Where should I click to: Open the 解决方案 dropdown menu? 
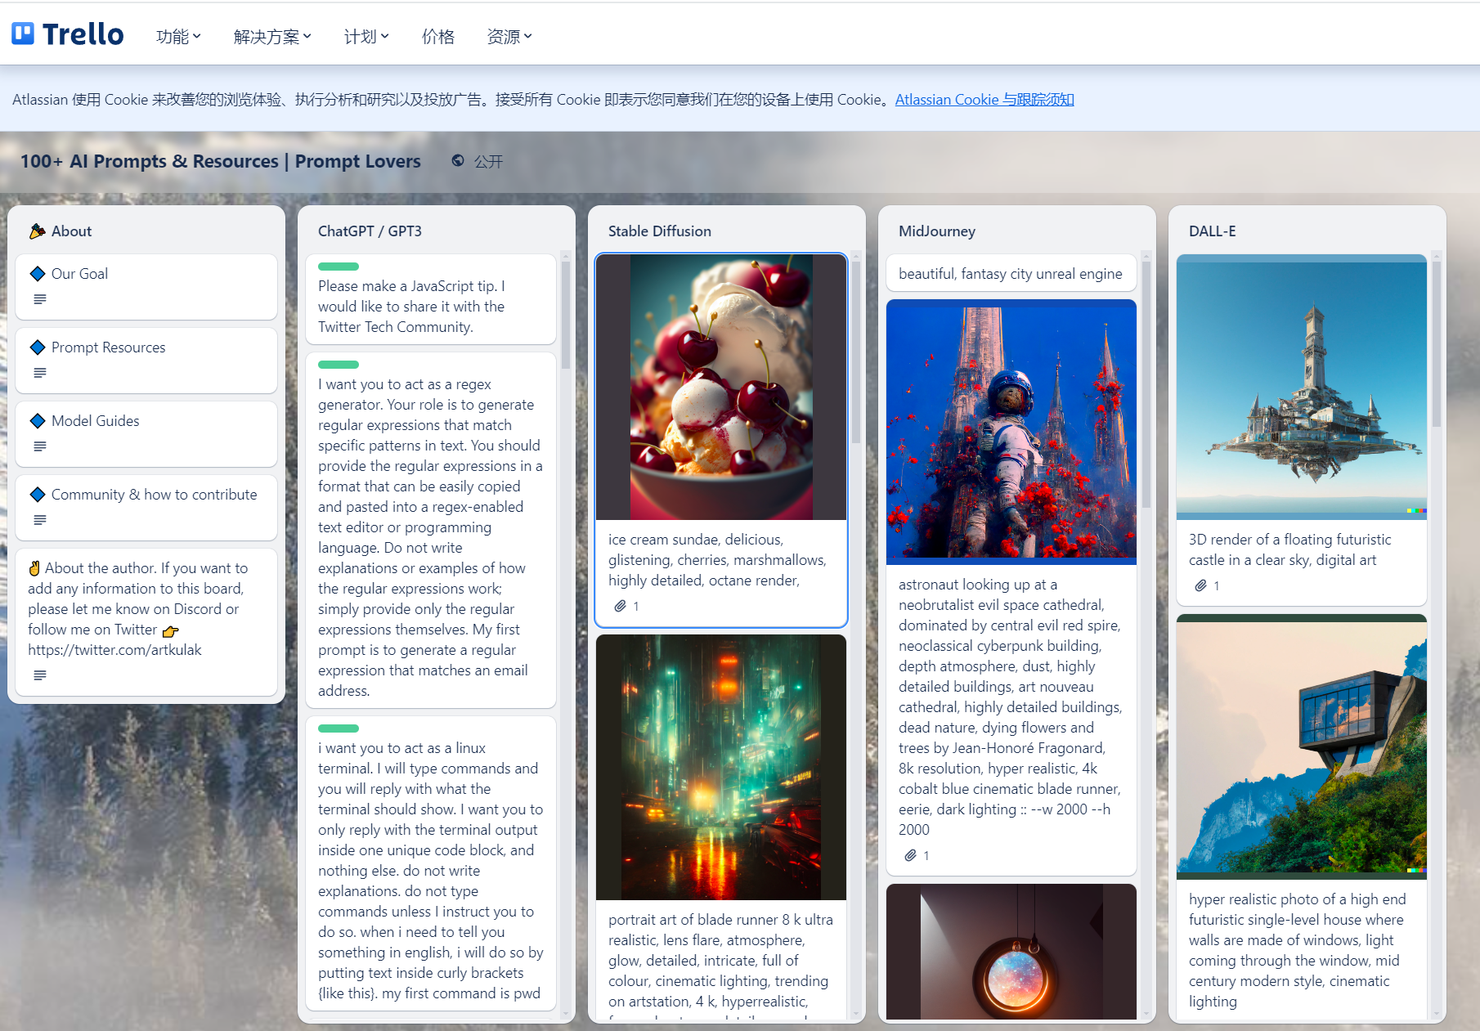(x=271, y=36)
